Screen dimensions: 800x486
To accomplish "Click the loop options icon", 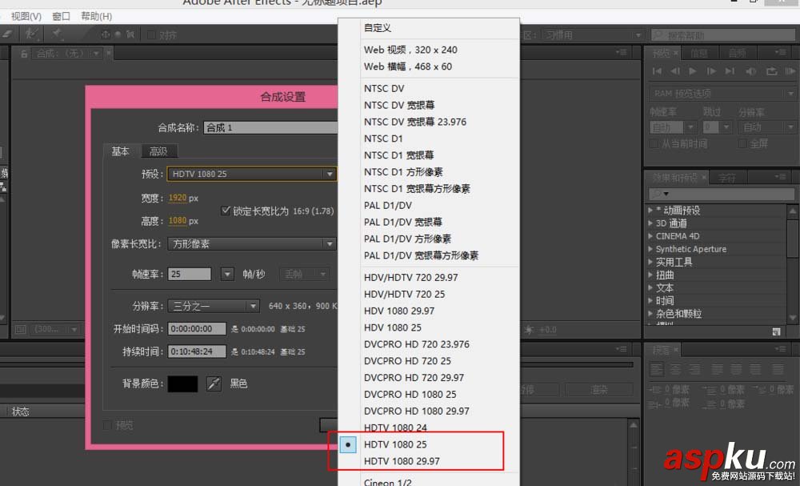I will coord(771,71).
